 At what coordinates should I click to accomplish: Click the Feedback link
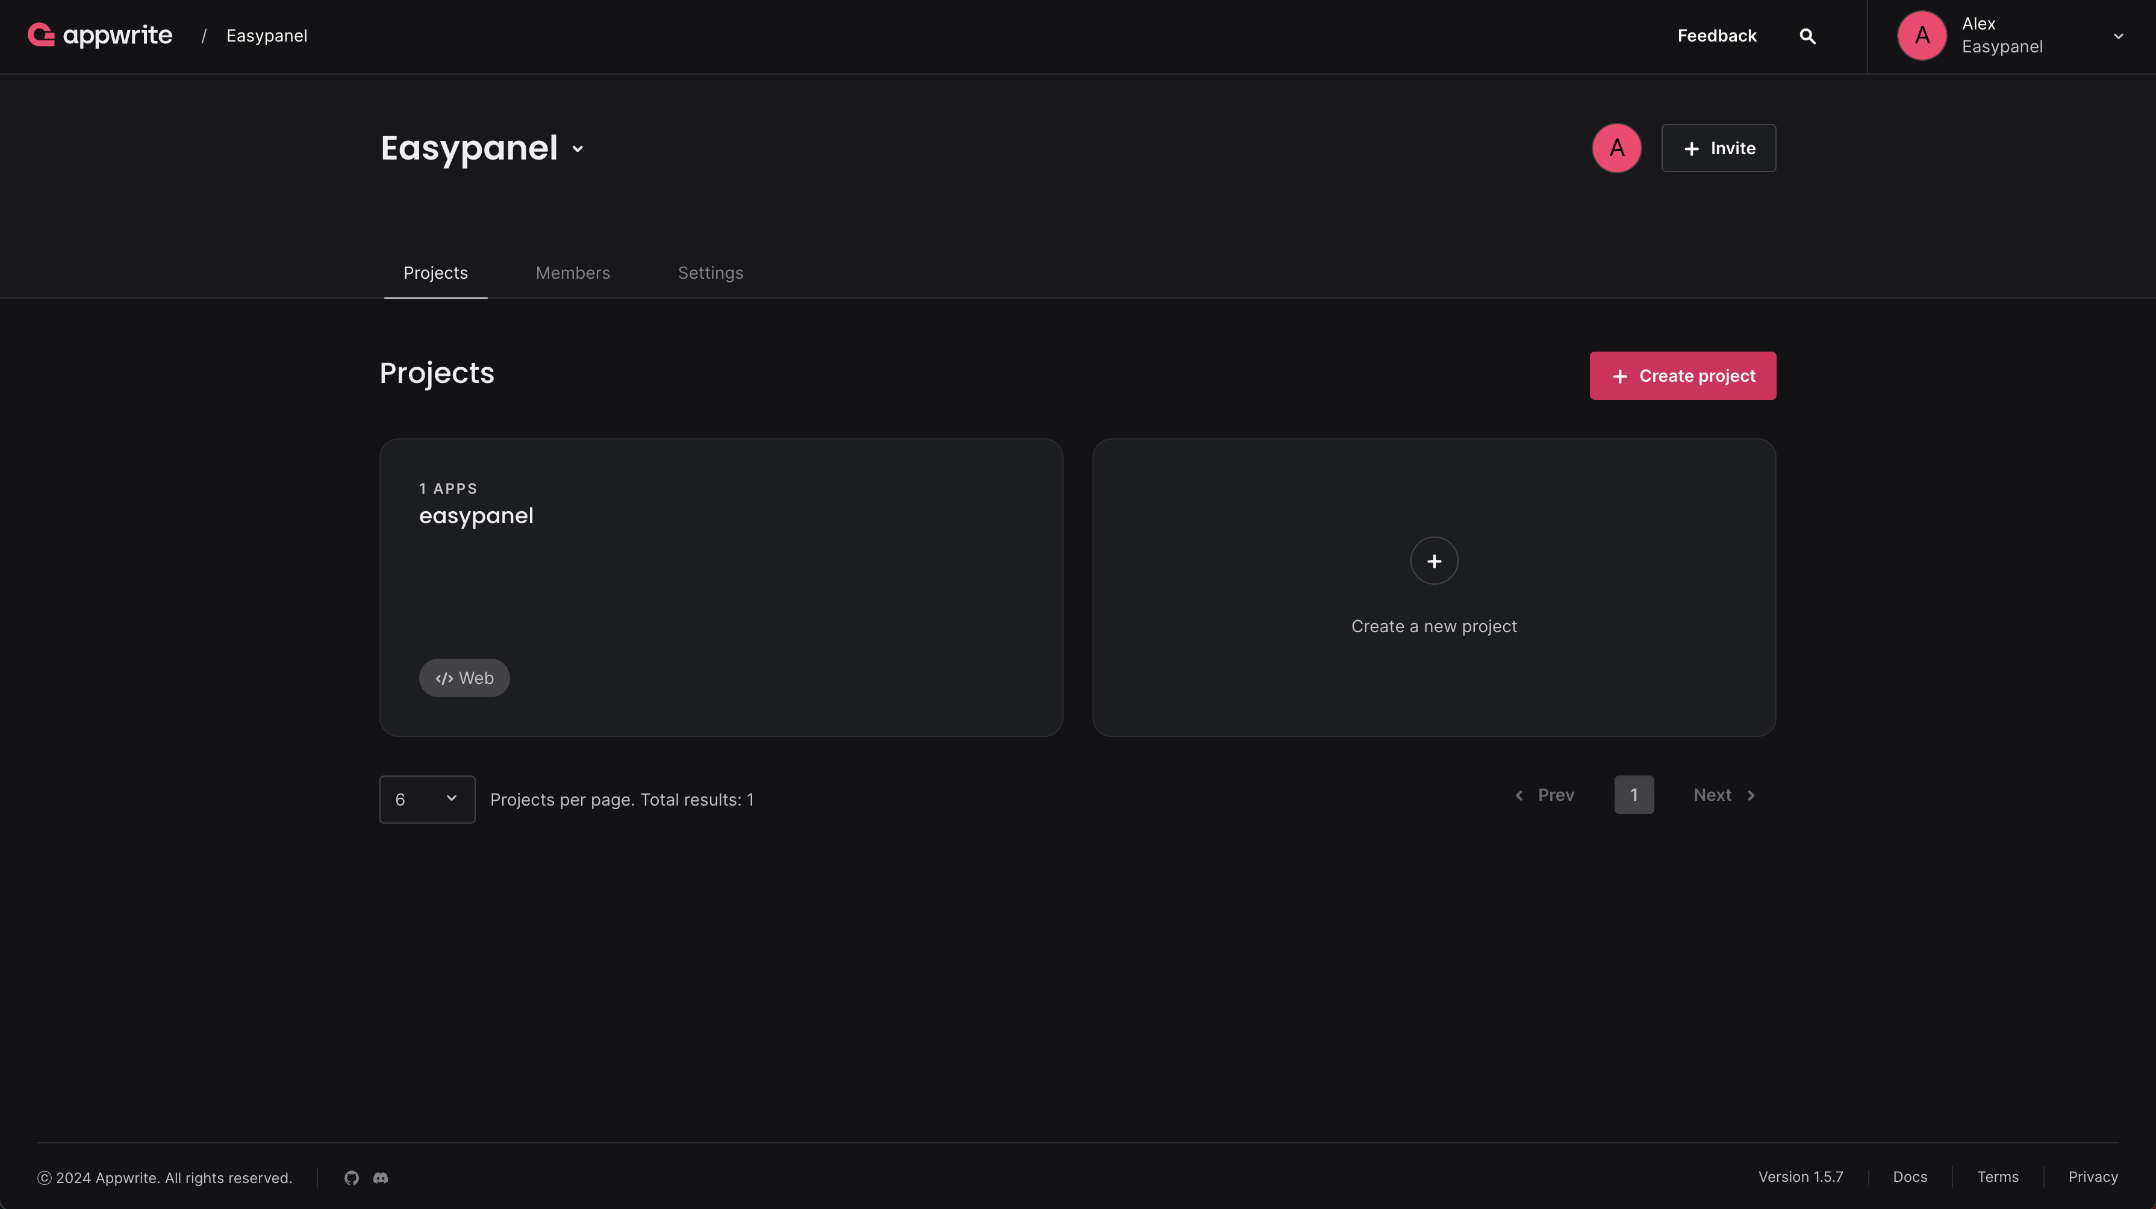[x=1716, y=35]
